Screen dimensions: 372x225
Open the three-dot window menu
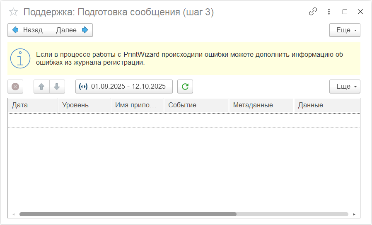(x=329, y=12)
